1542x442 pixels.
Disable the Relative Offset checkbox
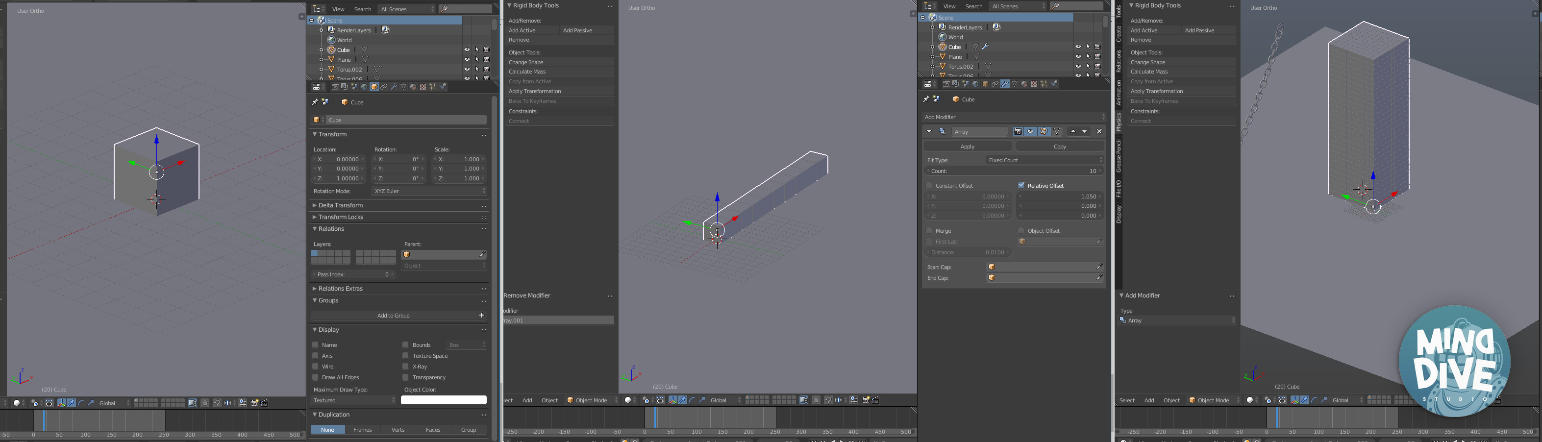click(1021, 186)
